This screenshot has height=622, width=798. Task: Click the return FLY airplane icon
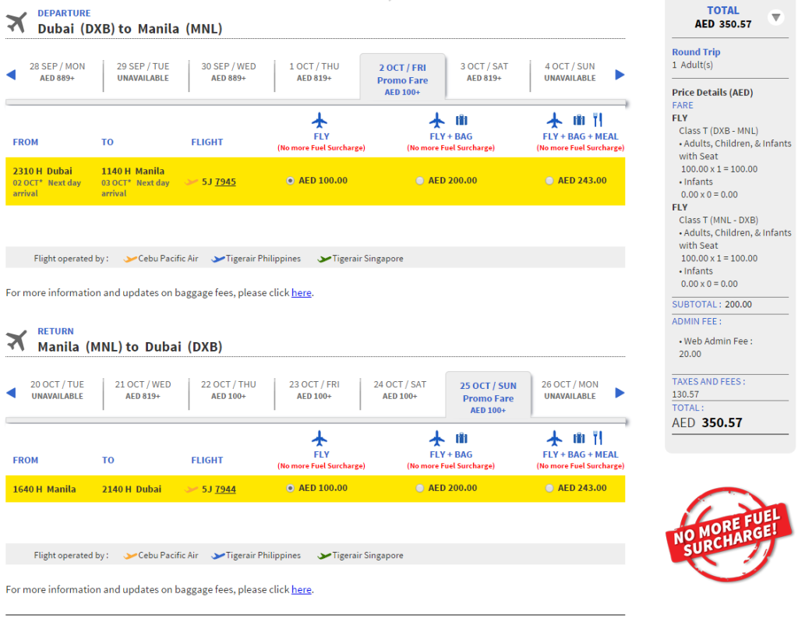(x=320, y=438)
